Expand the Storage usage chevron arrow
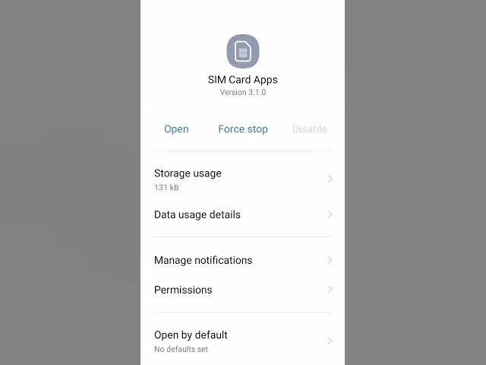Image resolution: width=486 pixels, height=365 pixels. pyautogui.click(x=330, y=179)
